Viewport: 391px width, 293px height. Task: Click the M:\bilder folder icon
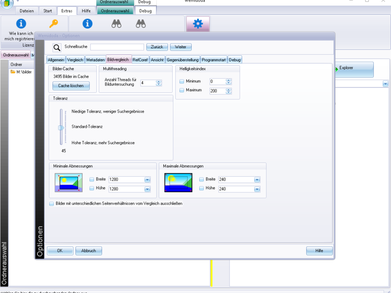click(x=13, y=72)
